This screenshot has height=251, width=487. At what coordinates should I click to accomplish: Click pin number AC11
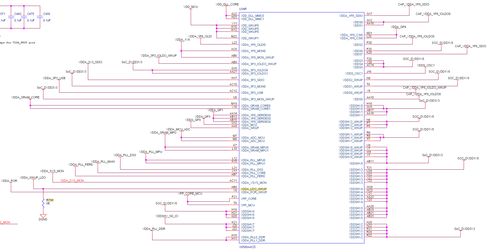click(x=233, y=181)
